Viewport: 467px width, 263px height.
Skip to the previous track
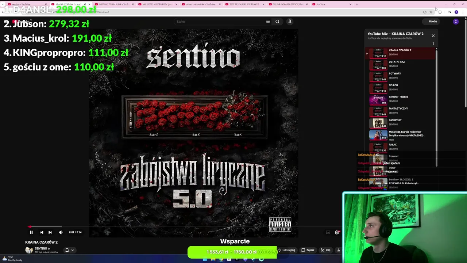point(41,232)
